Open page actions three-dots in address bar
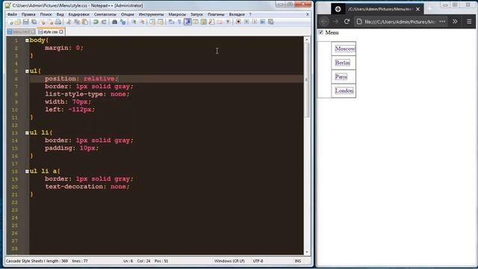 [x=442, y=22]
